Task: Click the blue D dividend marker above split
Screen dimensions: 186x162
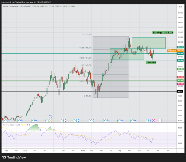Action: 50,117
